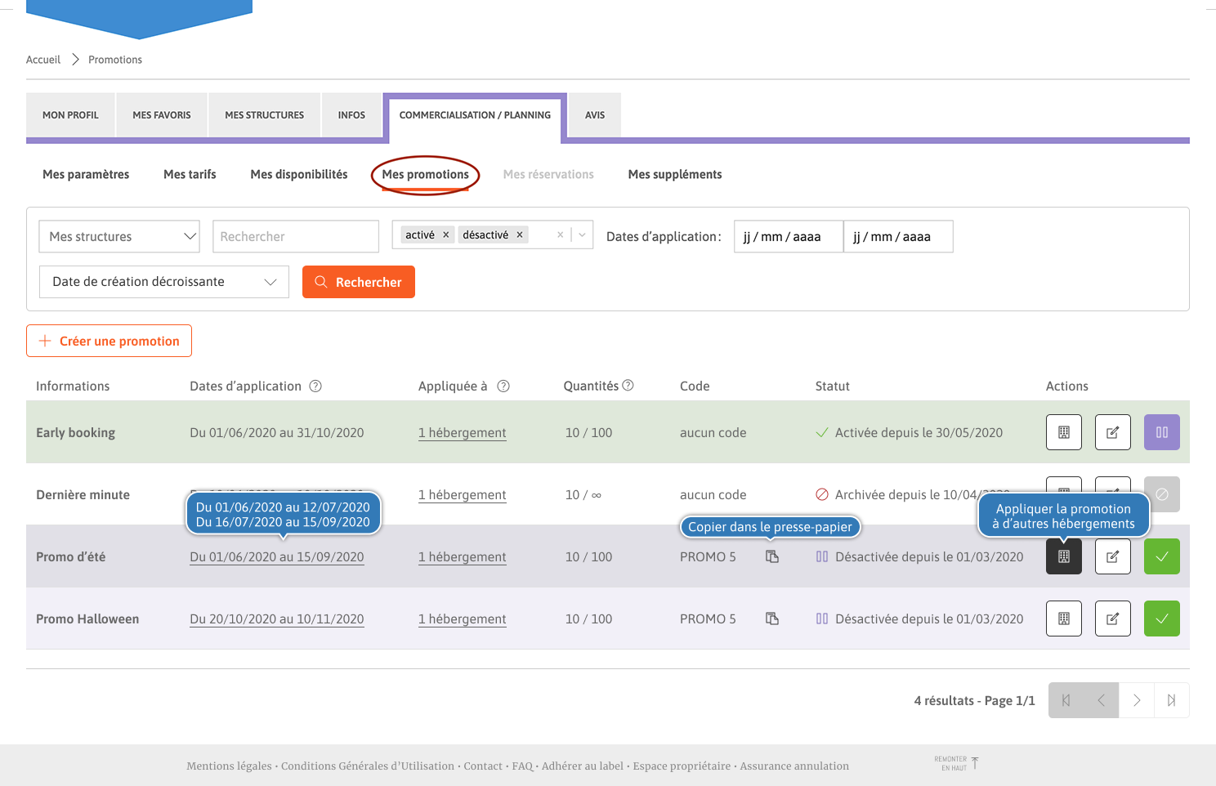The image size is (1216, 786).
Task: Open the Mes structures dropdown
Action: tap(119, 236)
